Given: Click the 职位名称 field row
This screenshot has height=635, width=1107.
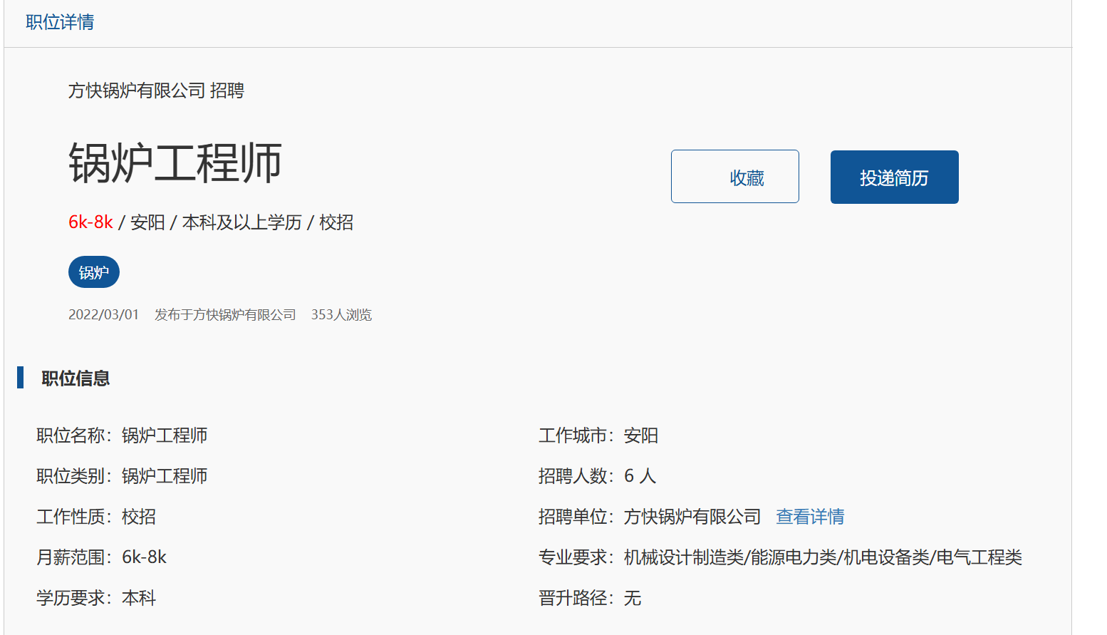Looking at the screenshot, I should coord(122,435).
